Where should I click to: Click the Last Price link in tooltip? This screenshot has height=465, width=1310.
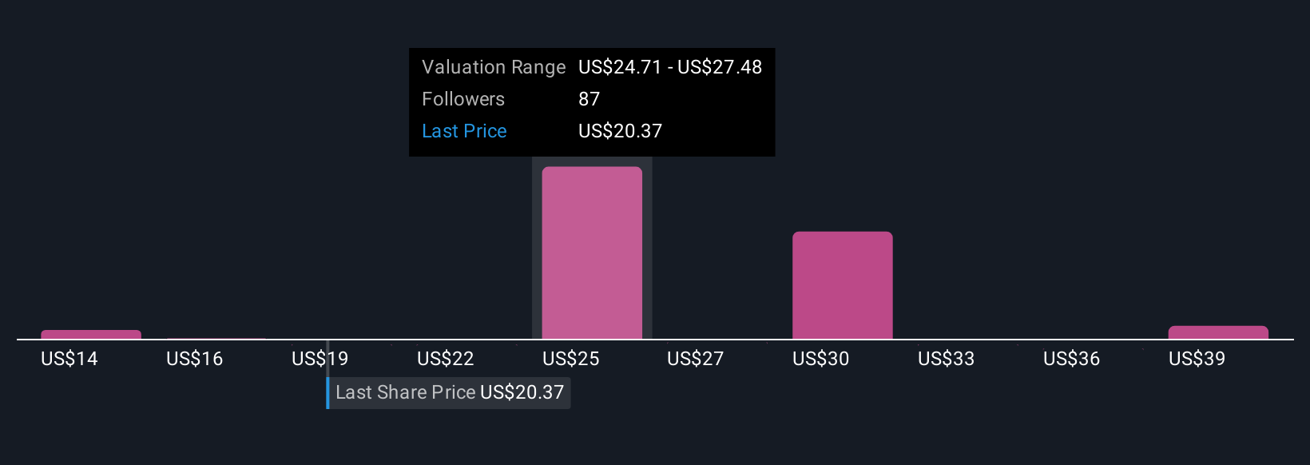pyautogui.click(x=464, y=131)
